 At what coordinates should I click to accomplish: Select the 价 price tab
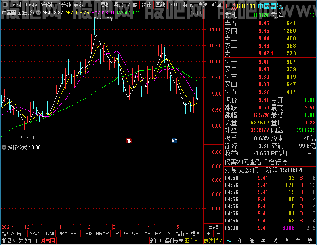[241, 241]
